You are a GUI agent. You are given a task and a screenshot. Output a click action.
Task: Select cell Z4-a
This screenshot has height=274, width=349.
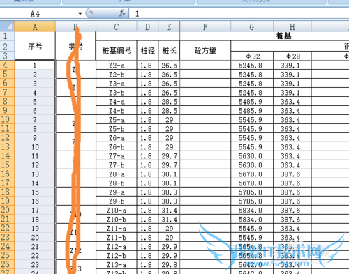click(x=117, y=102)
